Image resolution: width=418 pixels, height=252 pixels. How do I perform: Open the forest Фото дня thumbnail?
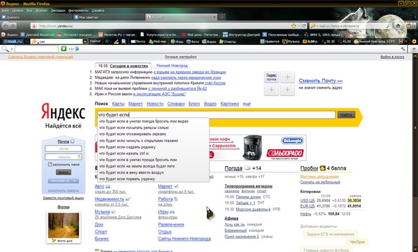coord(64,226)
